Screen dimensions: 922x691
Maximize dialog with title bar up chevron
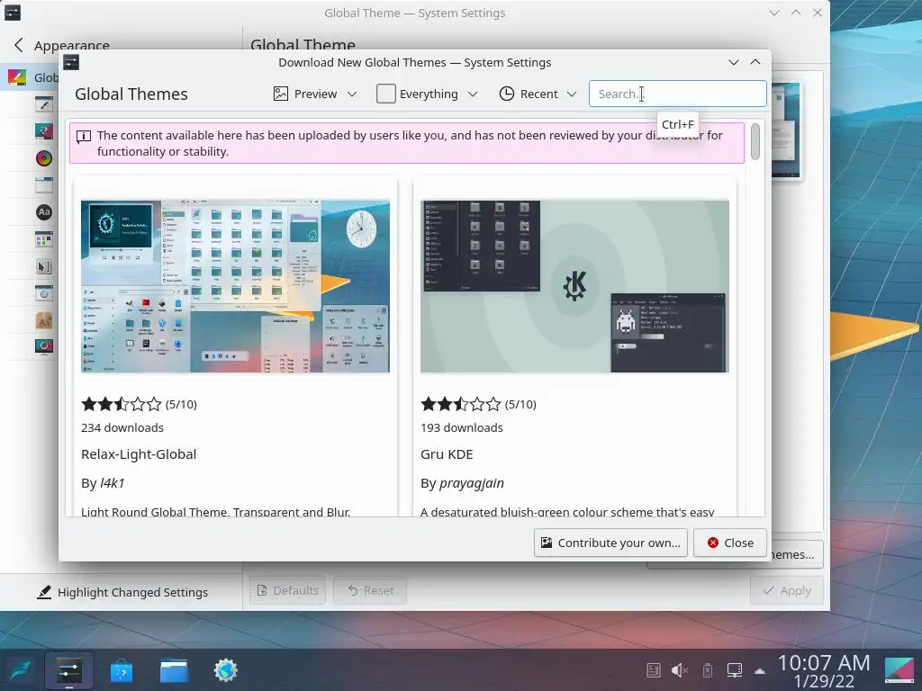pos(755,62)
